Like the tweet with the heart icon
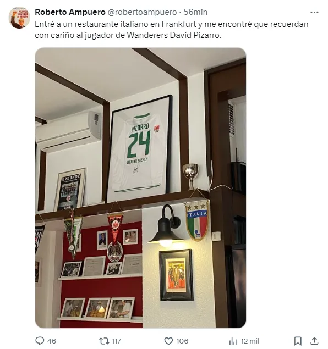The width and height of the screenshot is (328, 349). click(168, 341)
